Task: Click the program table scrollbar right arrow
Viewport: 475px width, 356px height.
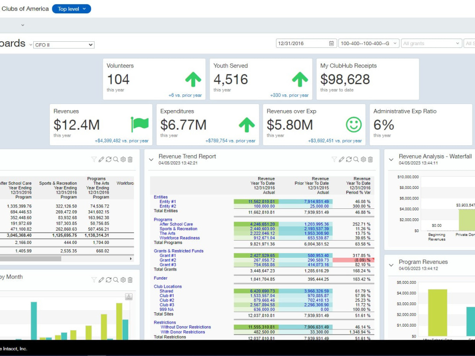Action: click(x=131, y=259)
